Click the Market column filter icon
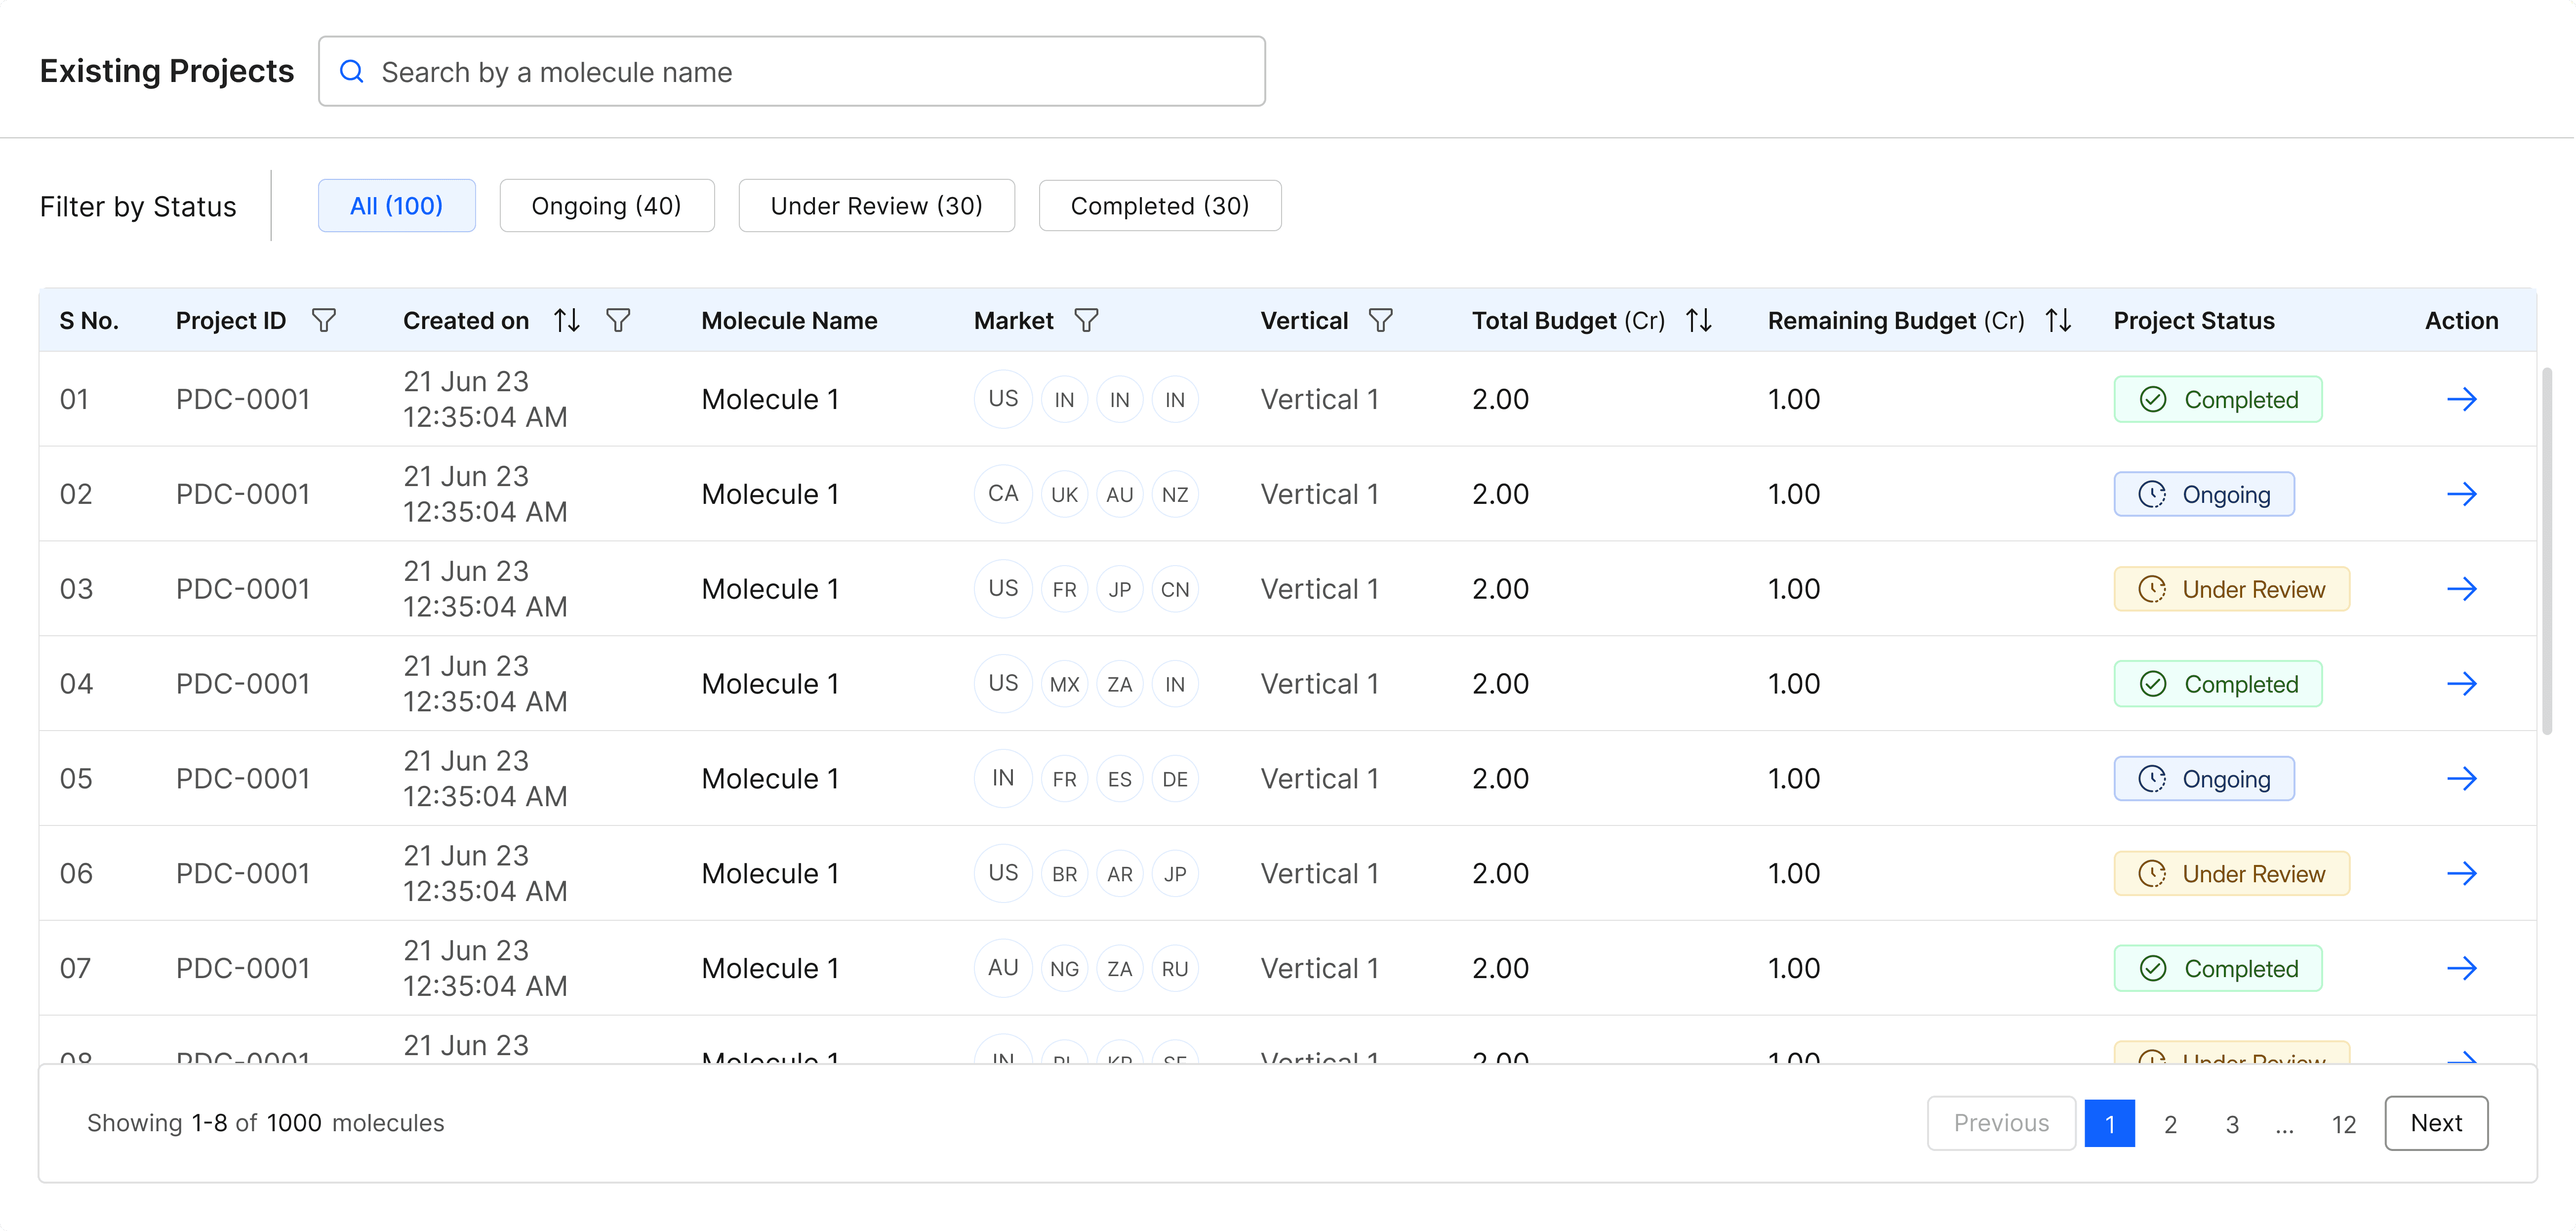 tap(1086, 320)
